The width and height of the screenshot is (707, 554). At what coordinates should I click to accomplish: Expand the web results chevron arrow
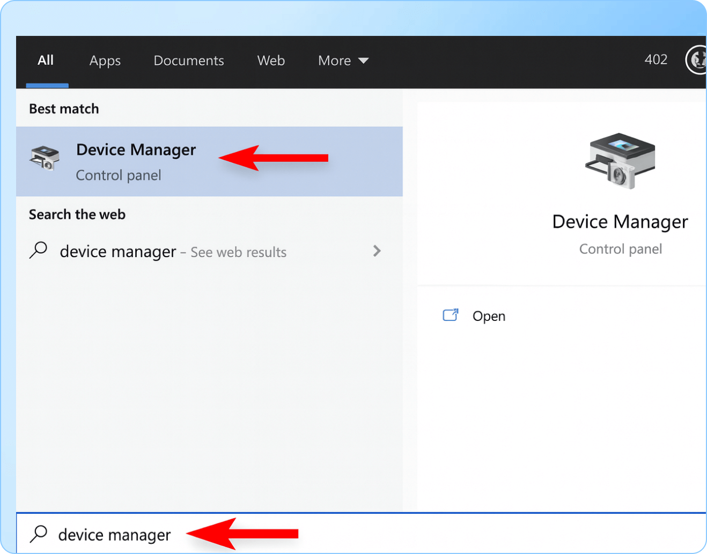(x=377, y=251)
